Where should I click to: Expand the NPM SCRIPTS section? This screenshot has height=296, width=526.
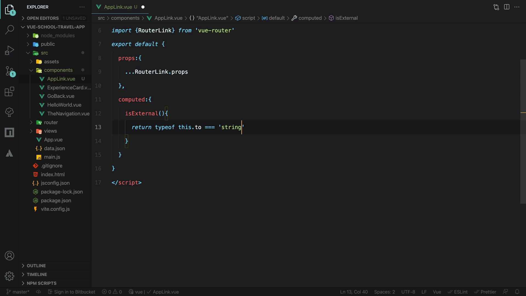click(41, 283)
